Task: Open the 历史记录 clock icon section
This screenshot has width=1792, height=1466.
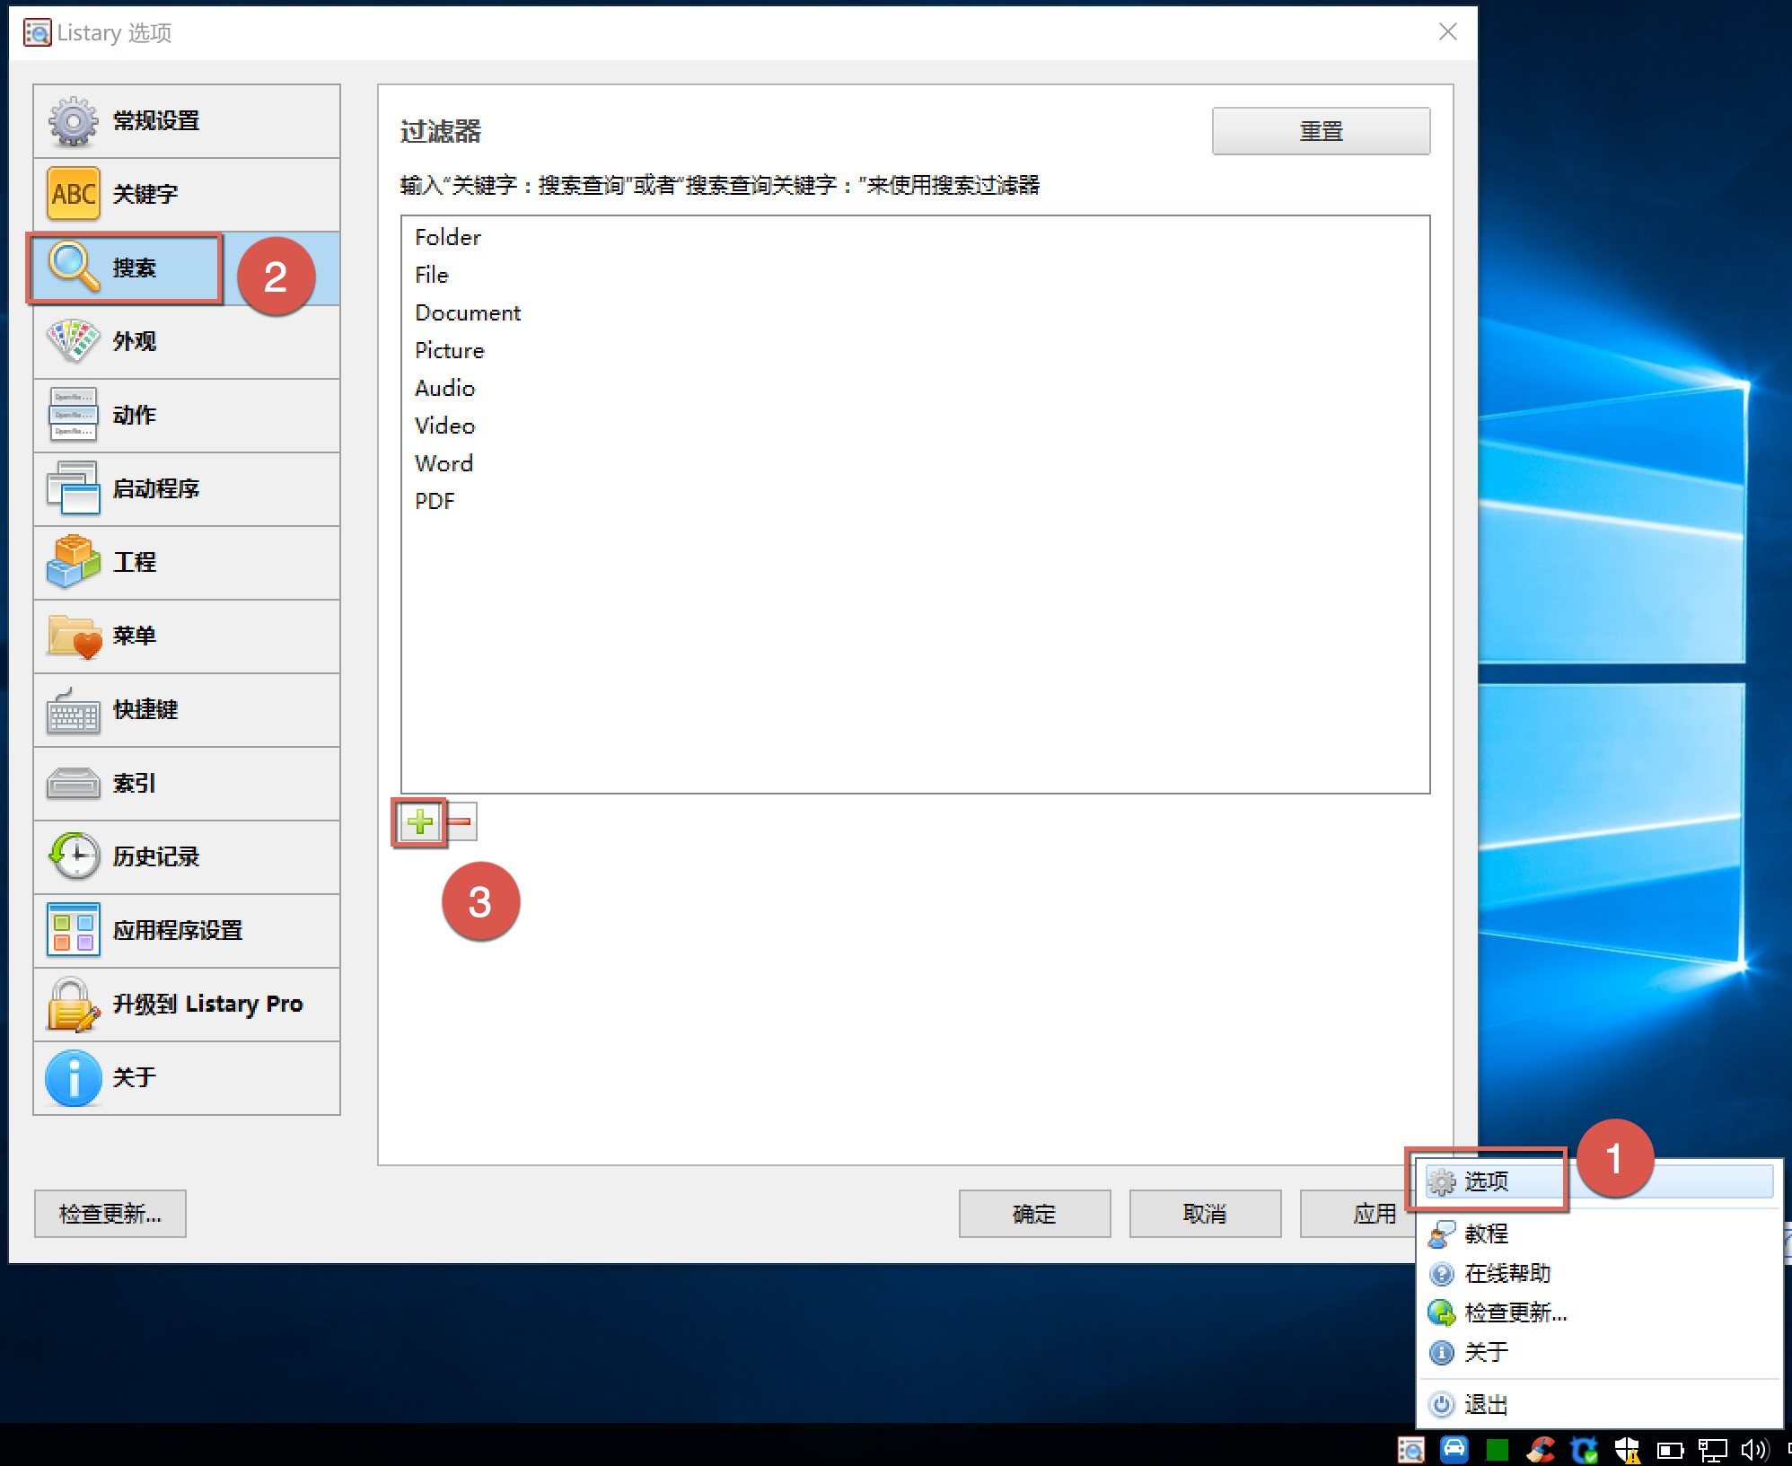Action: click(187, 857)
